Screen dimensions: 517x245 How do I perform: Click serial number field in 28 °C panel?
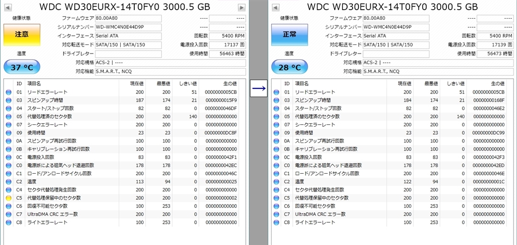click(x=396, y=27)
